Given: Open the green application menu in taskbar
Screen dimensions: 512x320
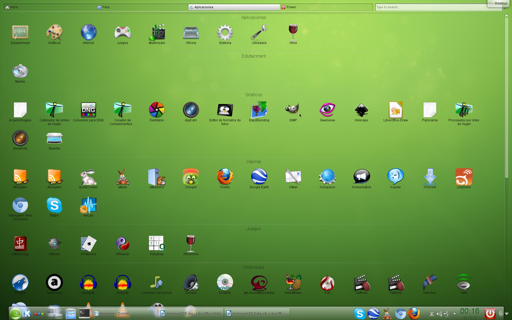Looking at the screenshot, I should point(15,314).
